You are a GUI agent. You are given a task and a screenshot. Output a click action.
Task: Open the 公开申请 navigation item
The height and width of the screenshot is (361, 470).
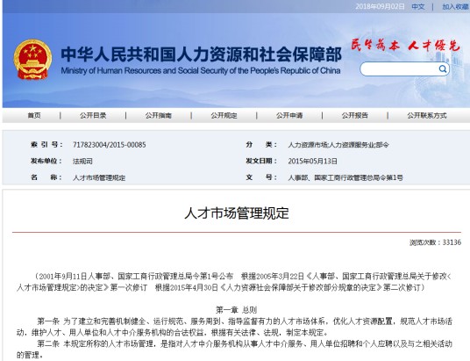(289, 116)
